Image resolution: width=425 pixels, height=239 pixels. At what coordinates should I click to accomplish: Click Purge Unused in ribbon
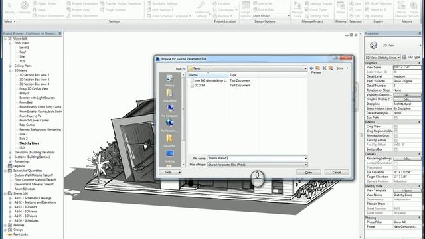pyautogui.click(x=112, y=9)
